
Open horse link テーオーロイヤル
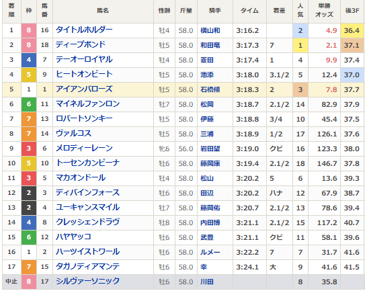pos(84,59)
